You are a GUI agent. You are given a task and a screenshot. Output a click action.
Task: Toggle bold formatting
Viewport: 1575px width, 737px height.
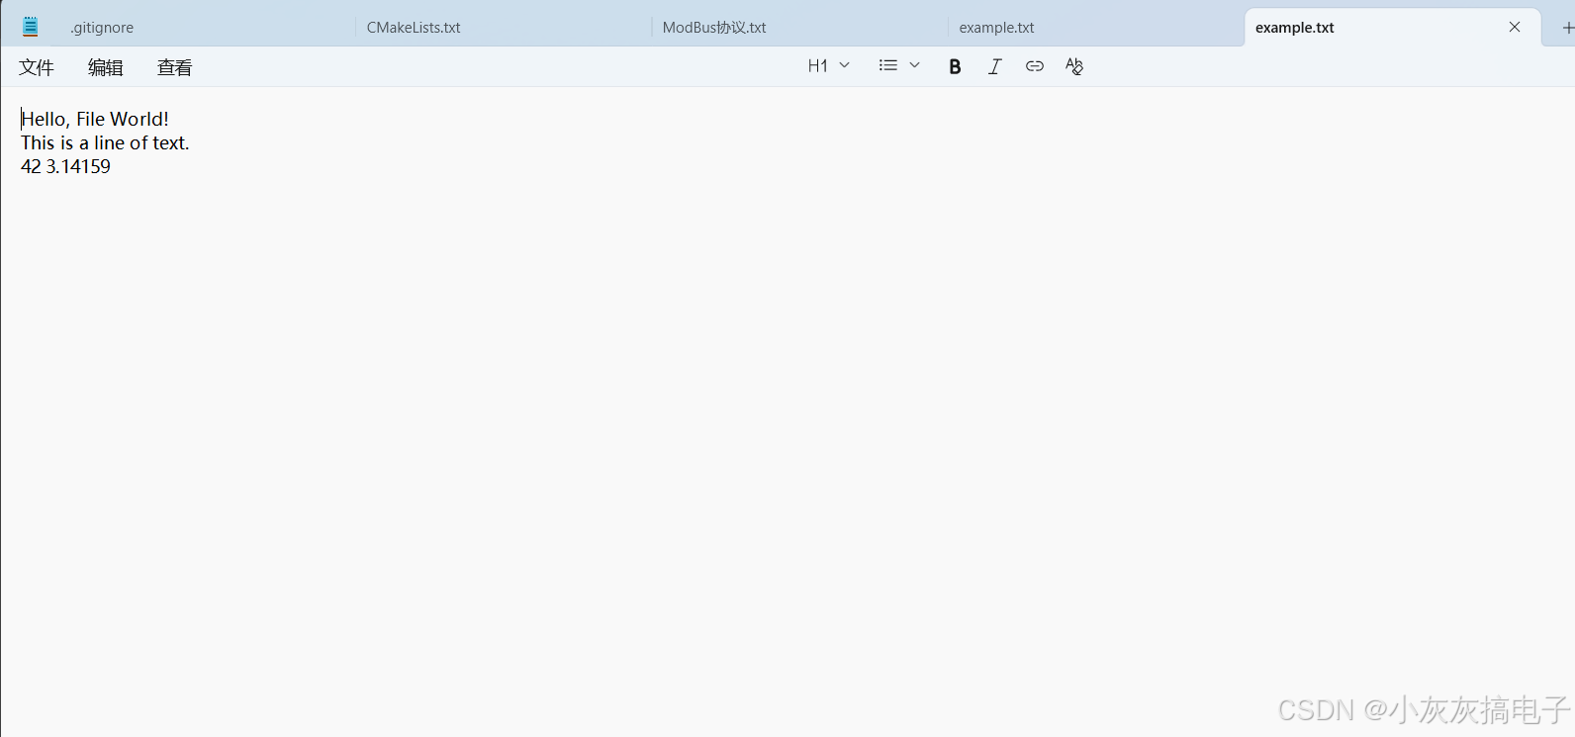point(955,66)
